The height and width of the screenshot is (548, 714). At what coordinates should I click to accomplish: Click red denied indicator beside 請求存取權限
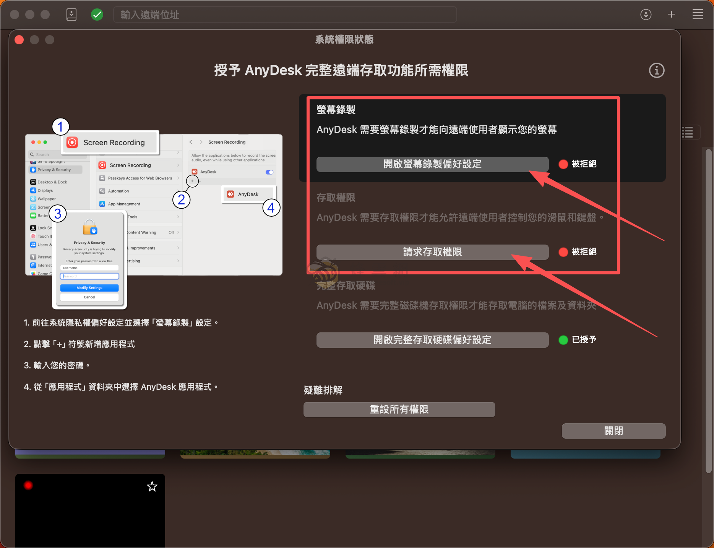[563, 252]
